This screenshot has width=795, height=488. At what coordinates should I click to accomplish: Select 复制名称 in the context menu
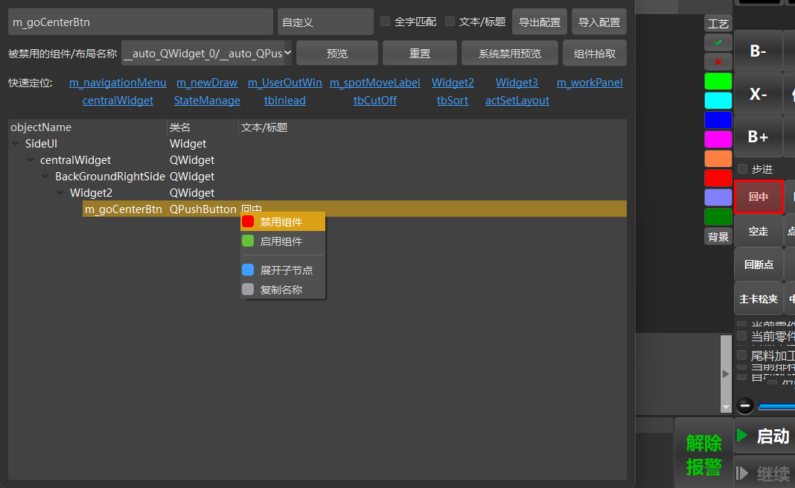[x=283, y=290]
